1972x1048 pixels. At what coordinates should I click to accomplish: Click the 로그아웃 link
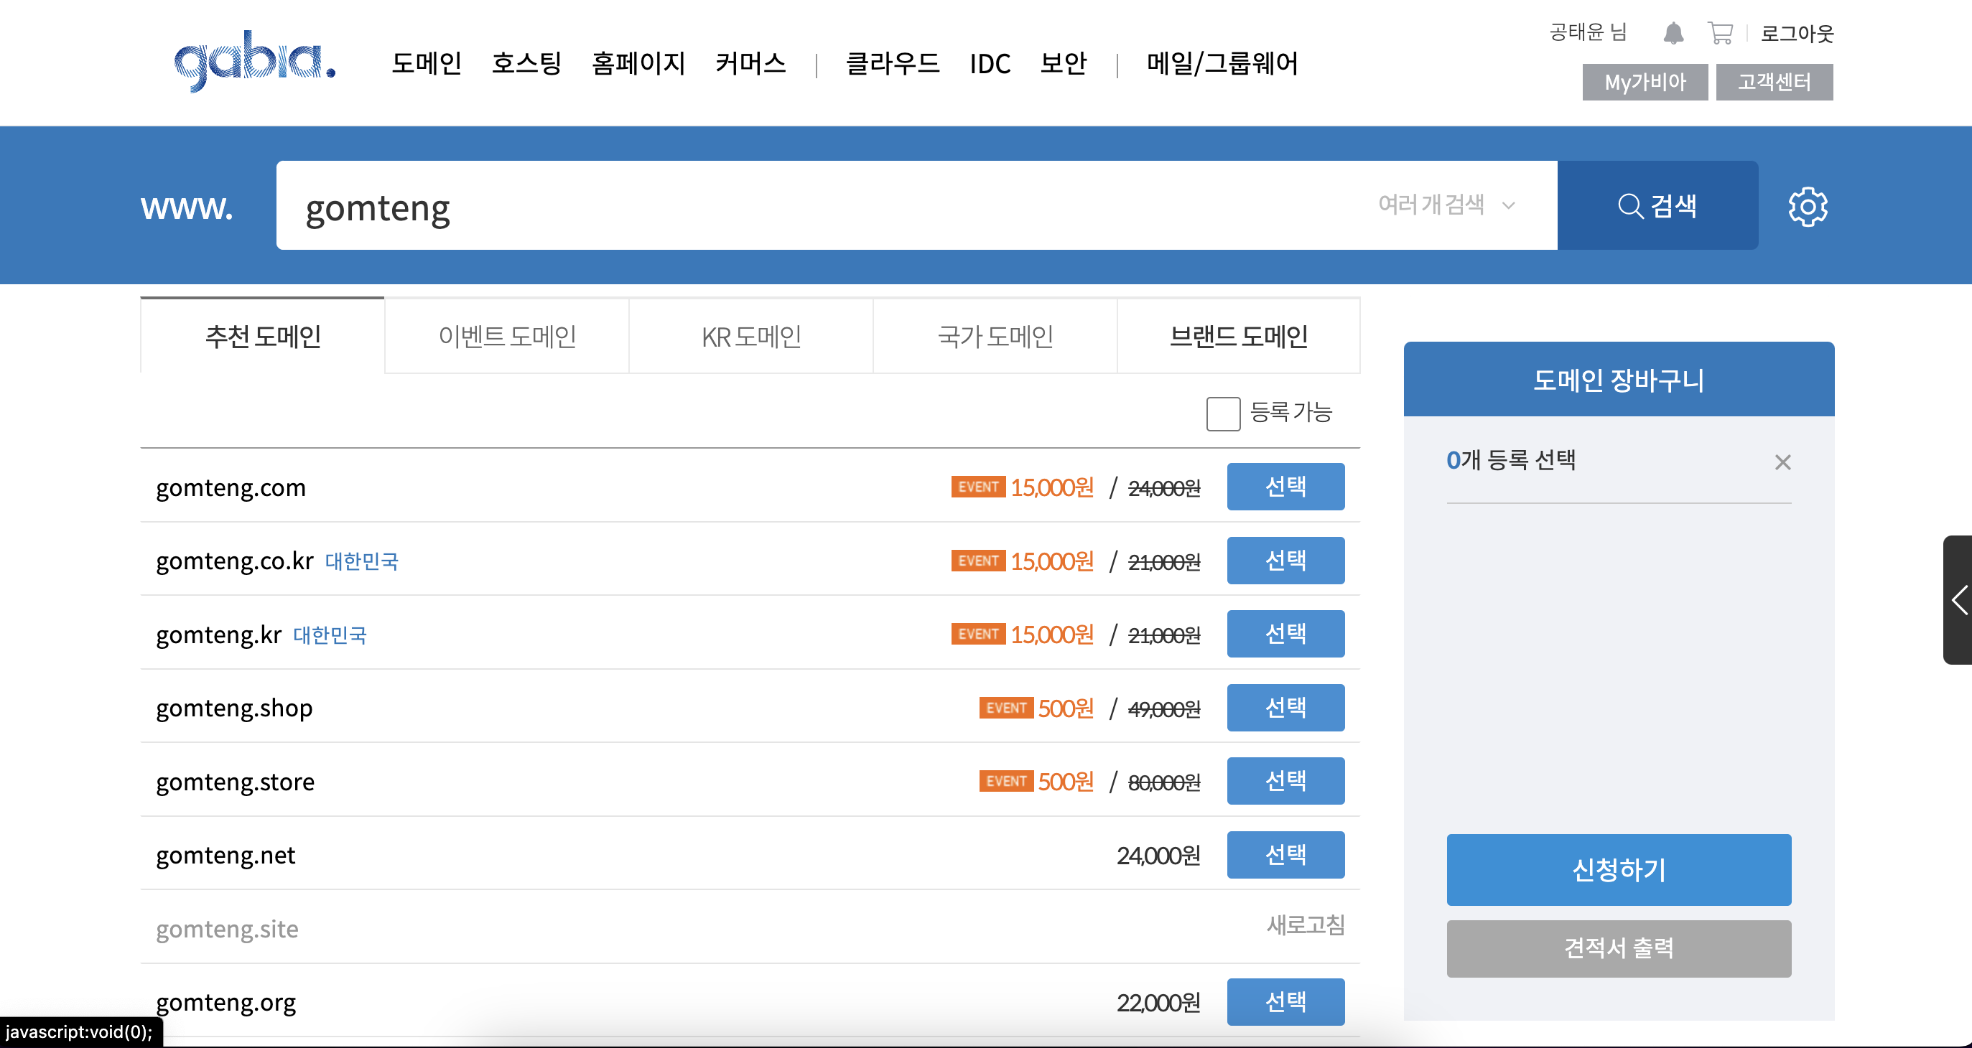1797,33
